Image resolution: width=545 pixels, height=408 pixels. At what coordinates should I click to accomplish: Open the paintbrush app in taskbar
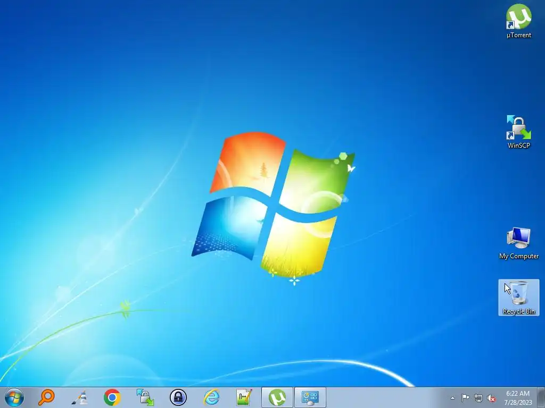tap(79, 397)
